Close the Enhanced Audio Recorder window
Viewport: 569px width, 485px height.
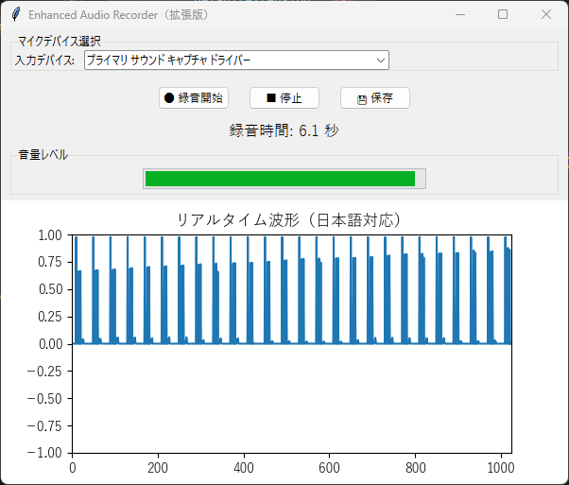click(545, 15)
